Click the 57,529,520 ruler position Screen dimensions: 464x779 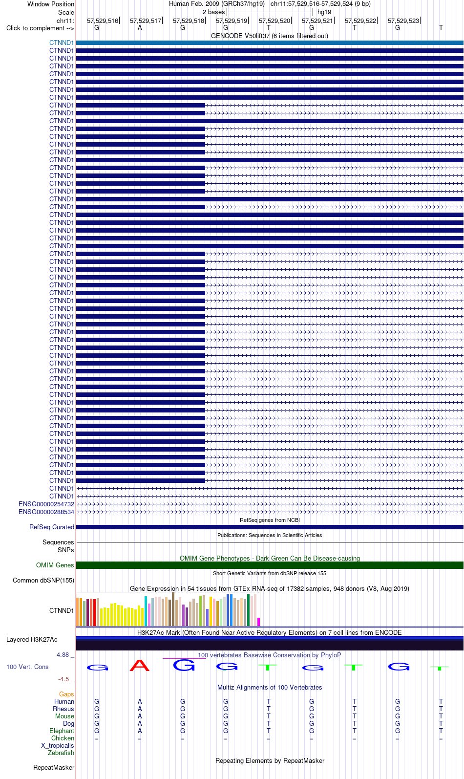pyautogui.click(x=274, y=21)
